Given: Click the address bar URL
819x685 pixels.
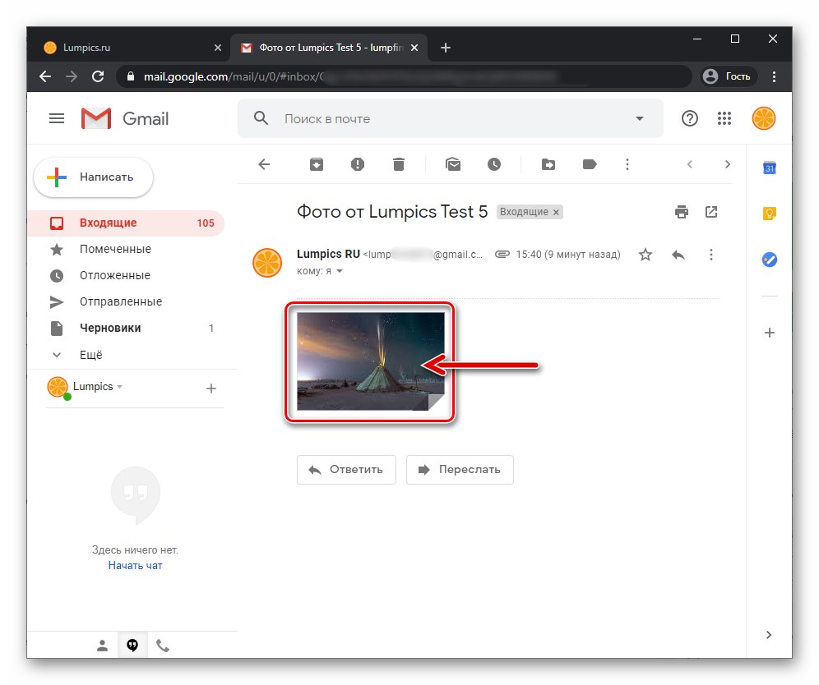Looking at the screenshot, I should 405,76.
